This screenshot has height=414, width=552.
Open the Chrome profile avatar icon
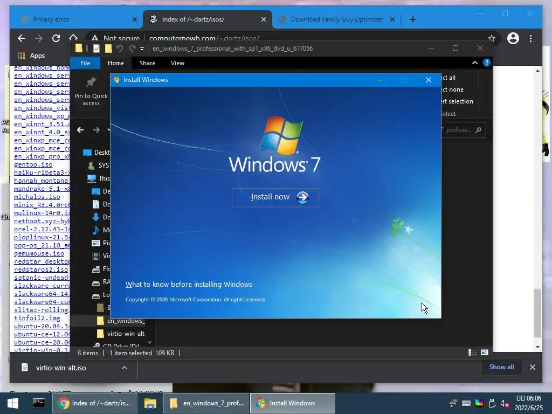pos(513,38)
